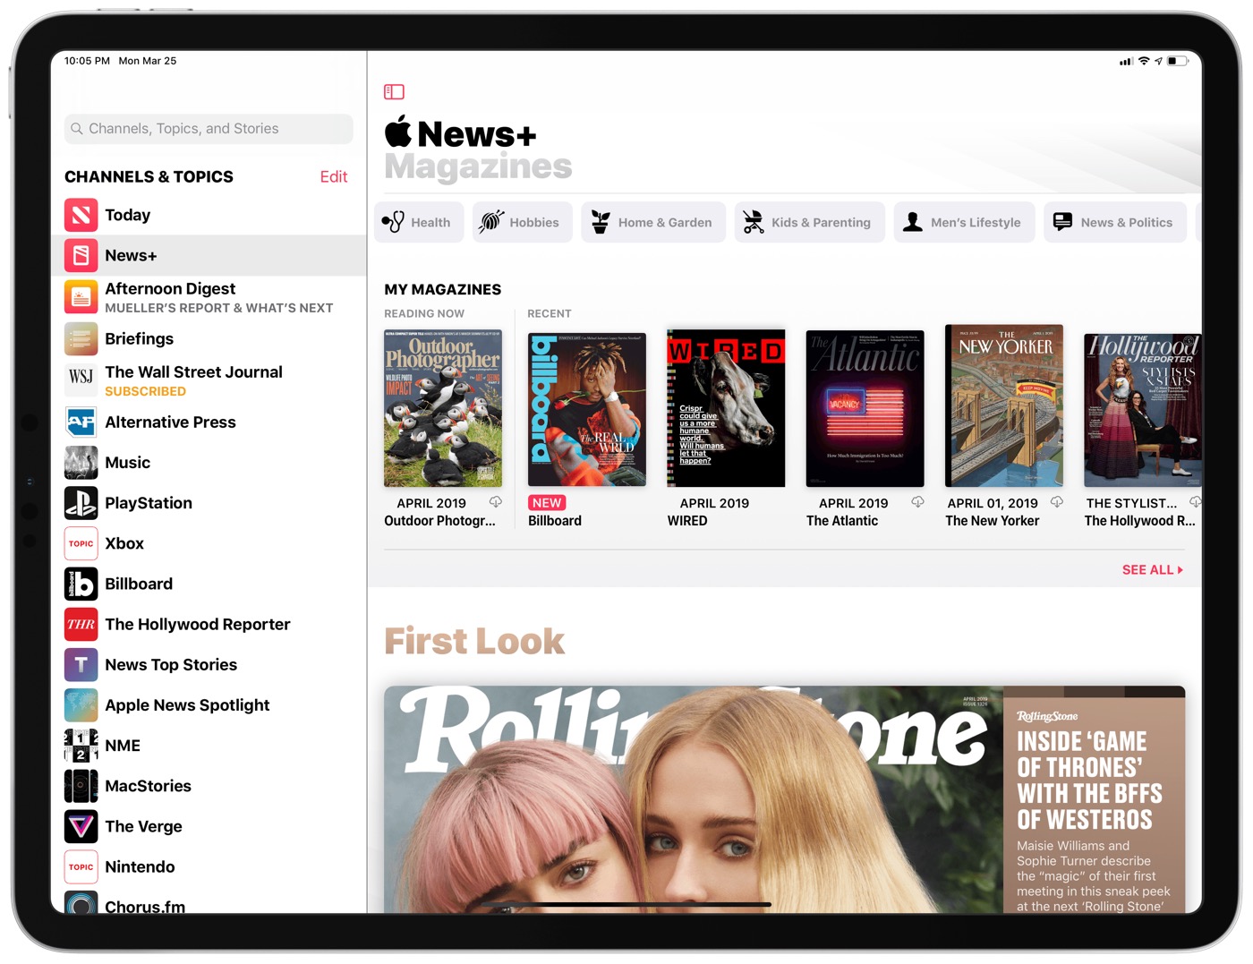Click the Billboard label in sidebar
This screenshot has width=1253, height=964.
pyautogui.click(x=139, y=584)
